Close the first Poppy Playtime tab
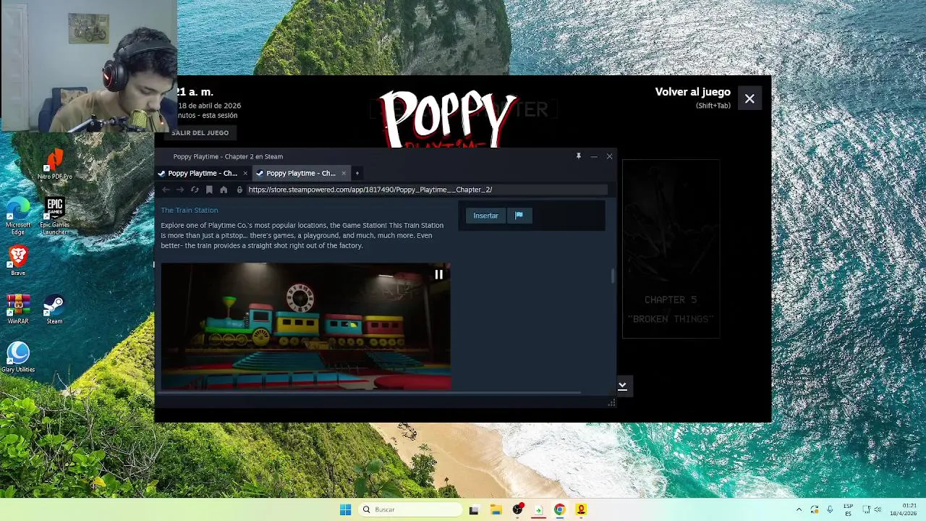Viewport: 926px width, 521px height. tap(245, 173)
